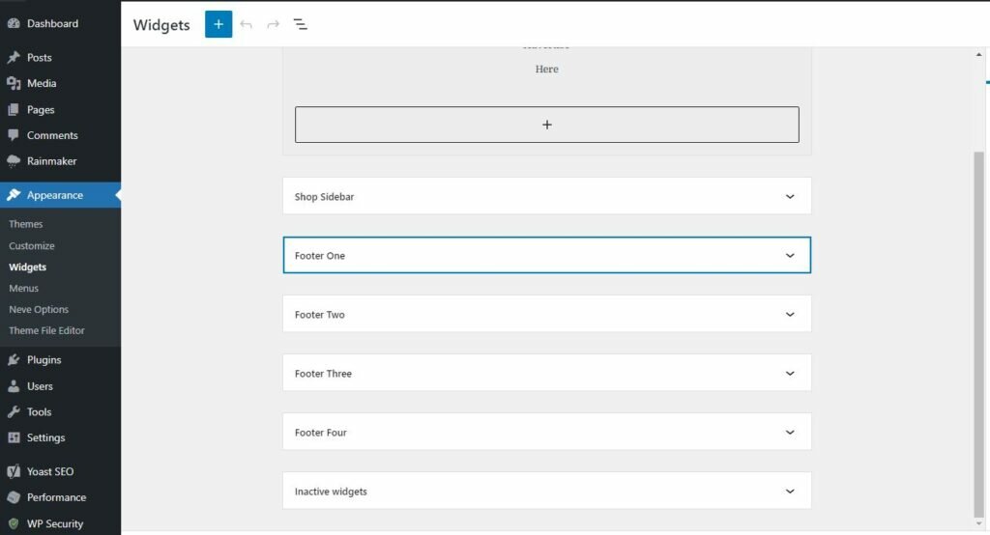Click the Tools wrench icon
Viewport: 990px width, 535px height.
pos(14,412)
